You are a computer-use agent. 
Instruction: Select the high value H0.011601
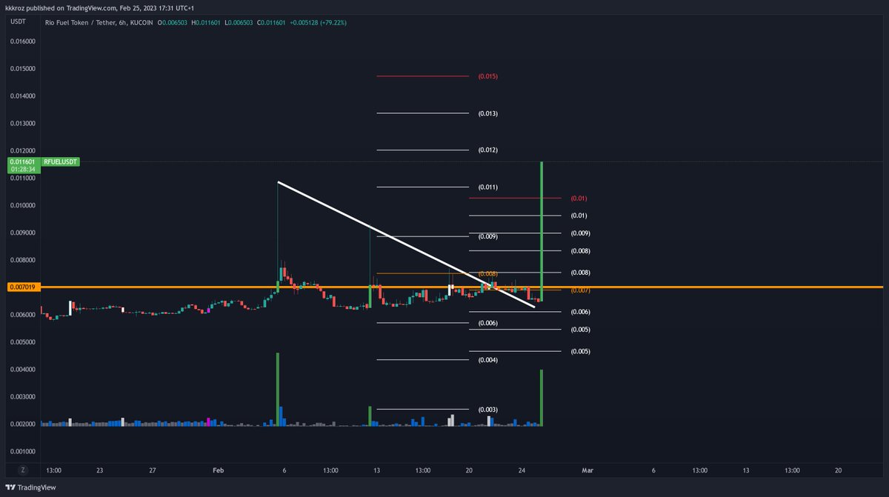point(207,22)
